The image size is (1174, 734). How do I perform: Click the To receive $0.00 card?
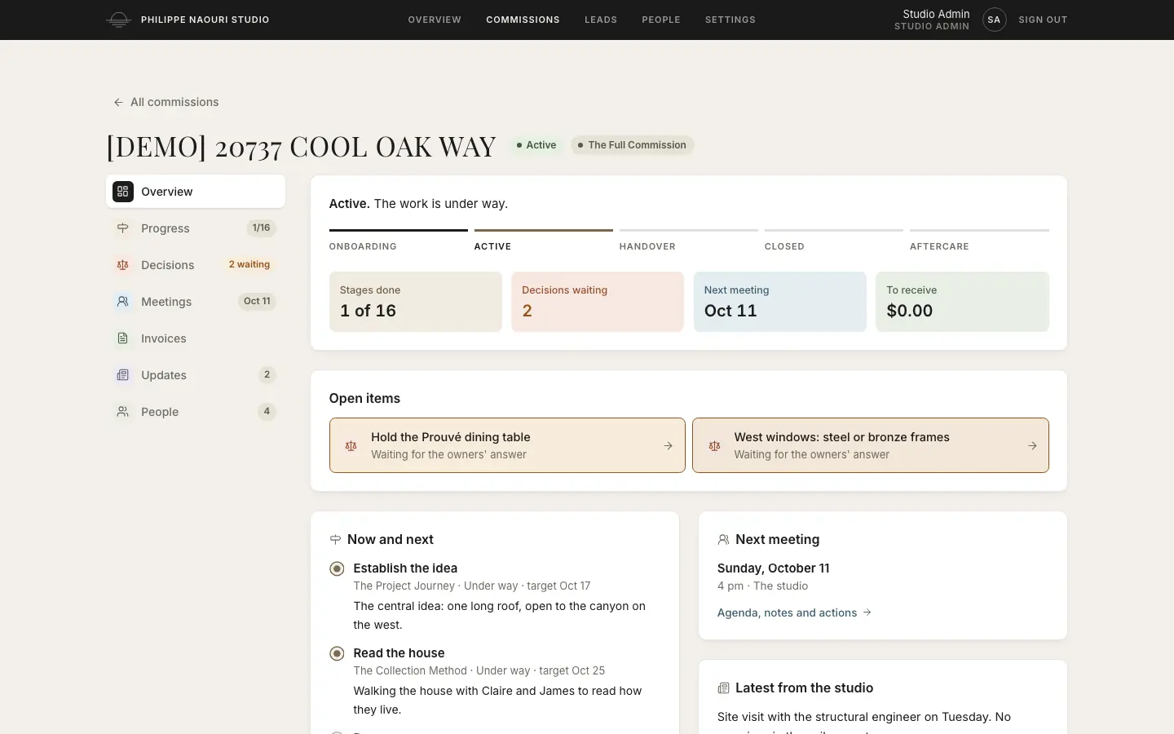pyautogui.click(x=962, y=302)
